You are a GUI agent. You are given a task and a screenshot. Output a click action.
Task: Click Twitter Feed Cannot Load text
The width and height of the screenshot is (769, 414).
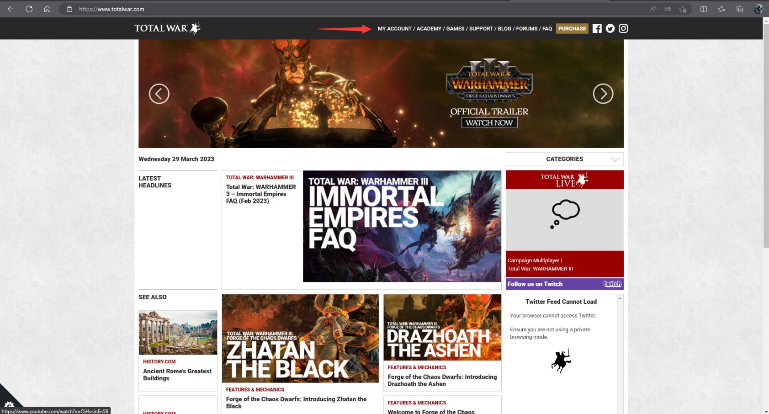561,302
